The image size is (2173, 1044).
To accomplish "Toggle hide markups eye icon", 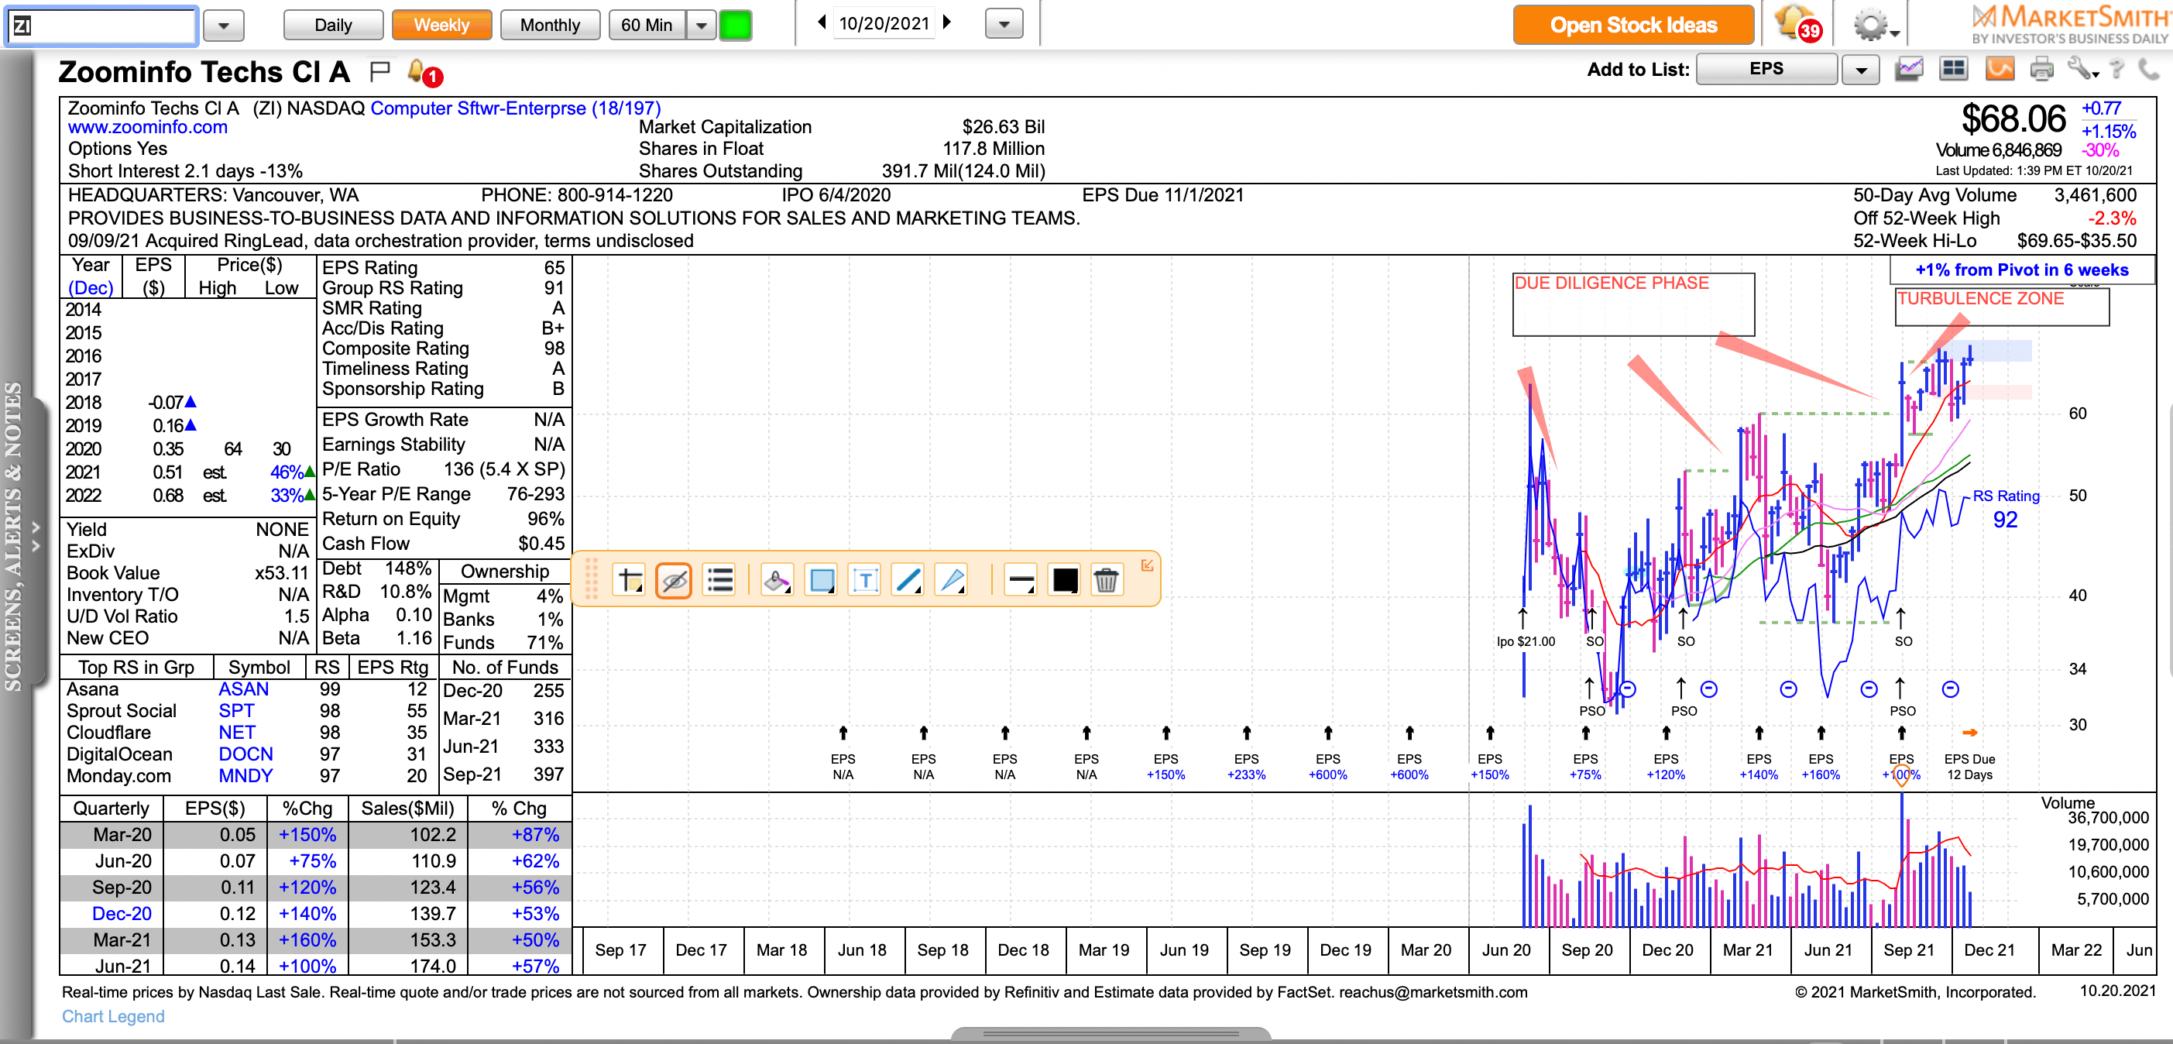I will pos(673,580).
